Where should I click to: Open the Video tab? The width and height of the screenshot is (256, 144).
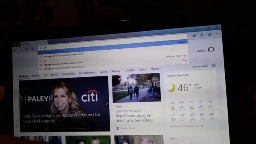click(155, 69)
